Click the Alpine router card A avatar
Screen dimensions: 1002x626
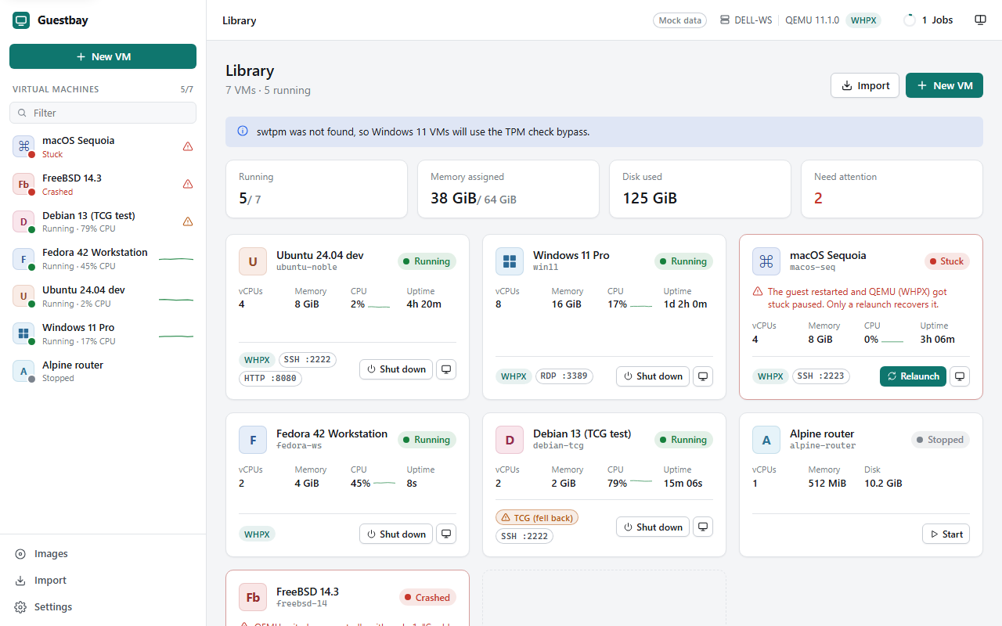tap(766, 440)
